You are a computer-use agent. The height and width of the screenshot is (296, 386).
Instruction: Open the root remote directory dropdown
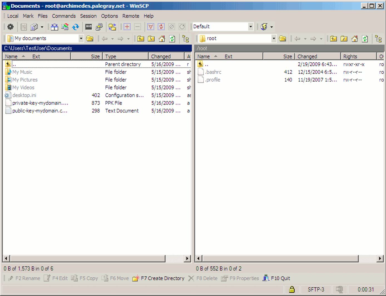pyautogui.click(x=274, y=38)
